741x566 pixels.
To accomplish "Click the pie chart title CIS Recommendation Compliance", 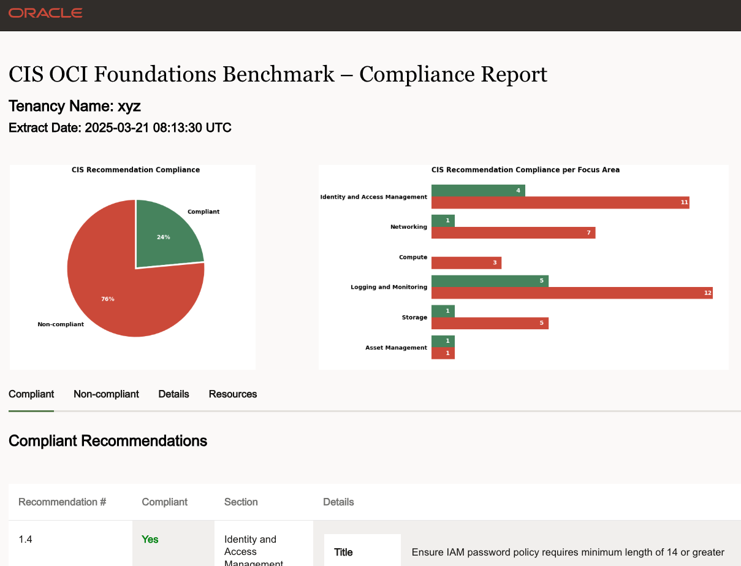I will point(135,170).
